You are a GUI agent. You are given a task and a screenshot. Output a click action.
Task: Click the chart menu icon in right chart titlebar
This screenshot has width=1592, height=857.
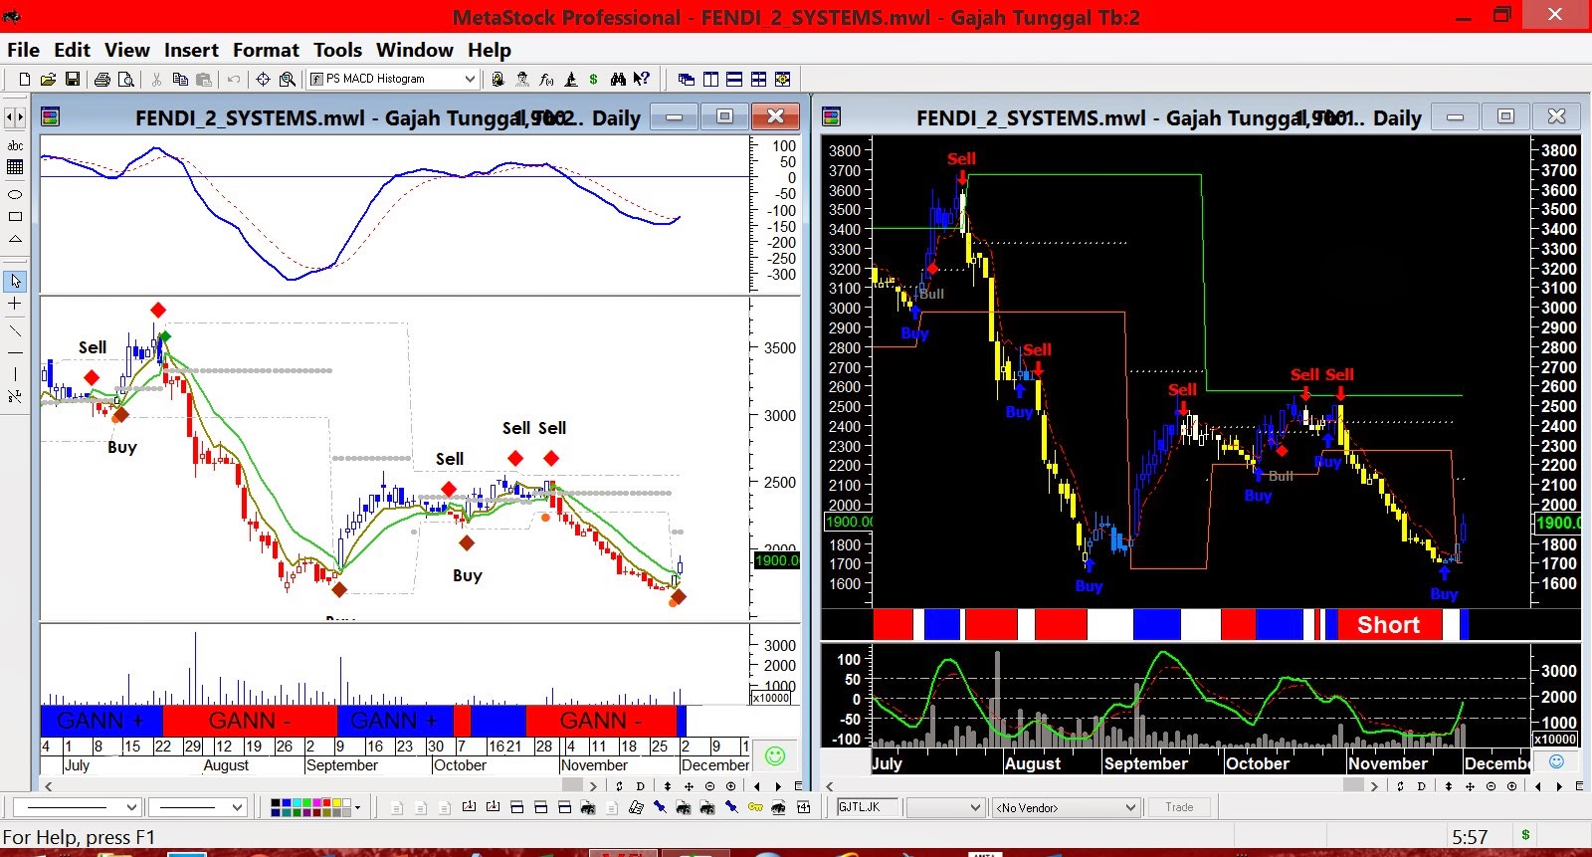pyautogui.click(x=831, y=117)
